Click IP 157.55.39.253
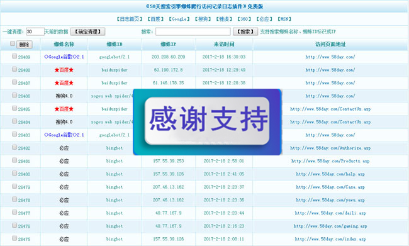The width and height of the screenshot is (409, 246). [169, 161]
